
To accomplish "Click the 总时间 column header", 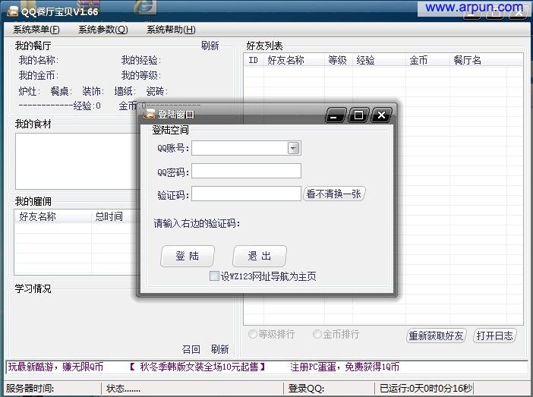I will pos(114,216).
